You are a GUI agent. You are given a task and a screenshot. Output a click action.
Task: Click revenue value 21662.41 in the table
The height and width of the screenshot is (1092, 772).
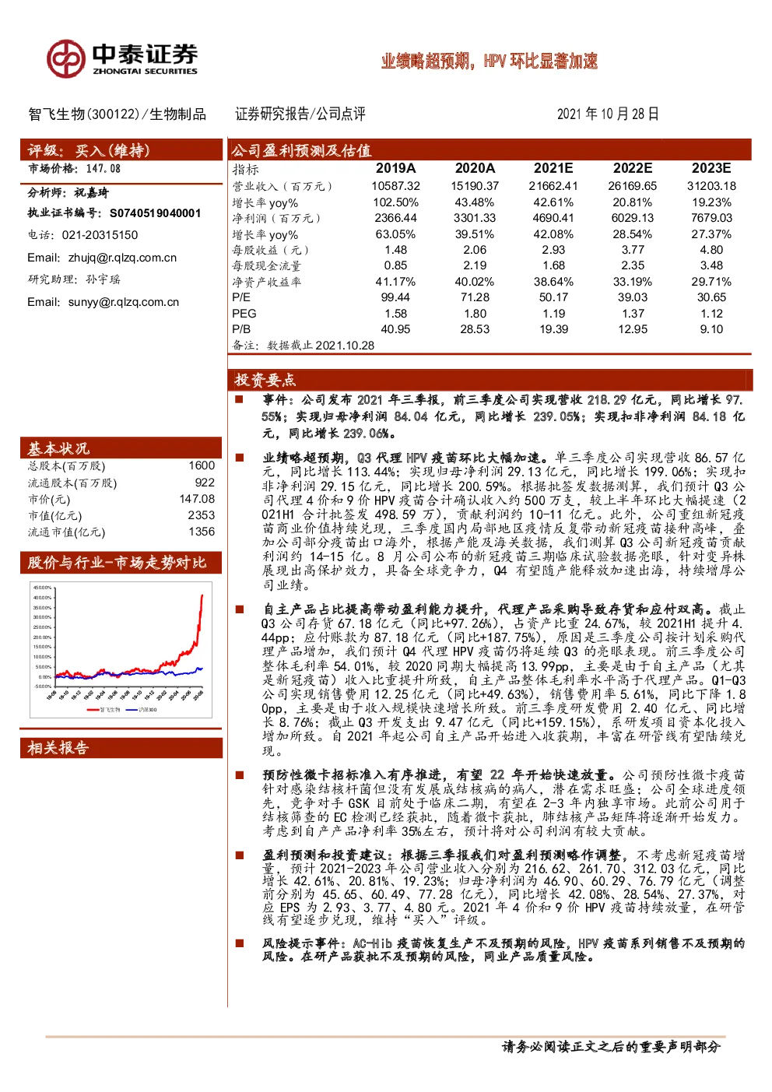click(x=553, y=186)
